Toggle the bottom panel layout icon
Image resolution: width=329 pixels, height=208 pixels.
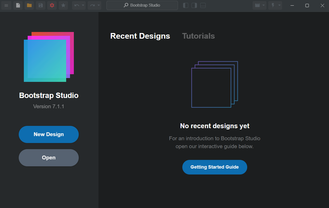point(203,5)
